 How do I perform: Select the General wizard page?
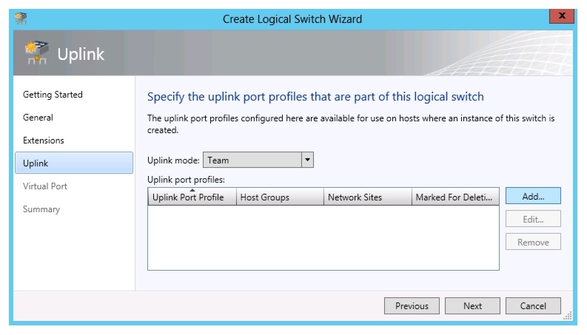click(x=38, y=118)
